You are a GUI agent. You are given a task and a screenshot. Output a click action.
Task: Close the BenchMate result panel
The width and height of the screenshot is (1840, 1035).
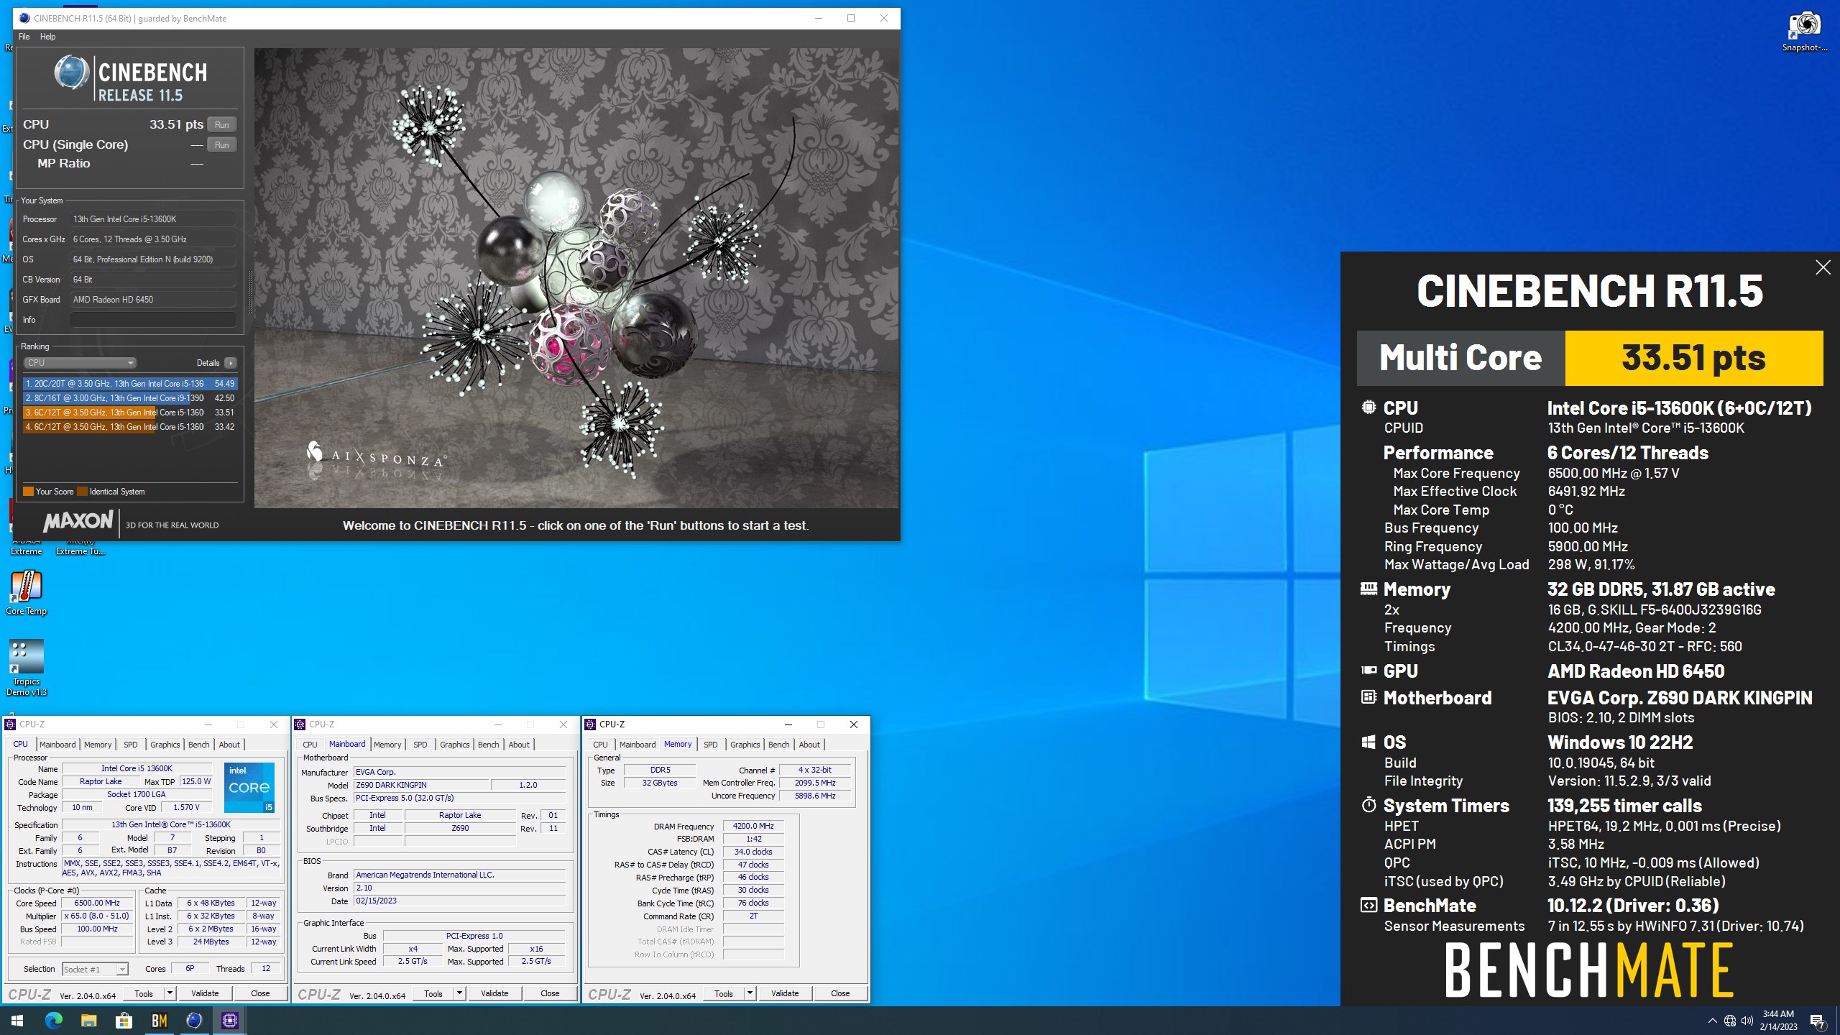point(1823,267)
